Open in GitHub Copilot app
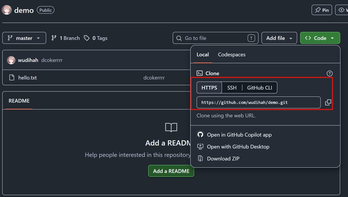This screenshot has width=348, height=197. 239,135
